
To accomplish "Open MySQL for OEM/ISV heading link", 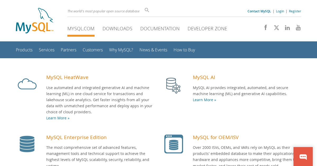I will tap(216, 137).
